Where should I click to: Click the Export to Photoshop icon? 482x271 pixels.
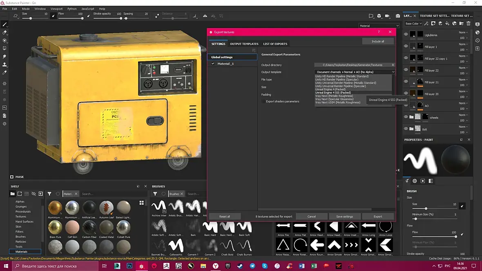[x=4, y=107]
